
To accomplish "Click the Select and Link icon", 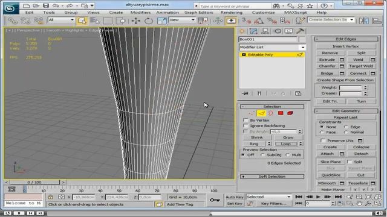I will [x=12, y=21].
